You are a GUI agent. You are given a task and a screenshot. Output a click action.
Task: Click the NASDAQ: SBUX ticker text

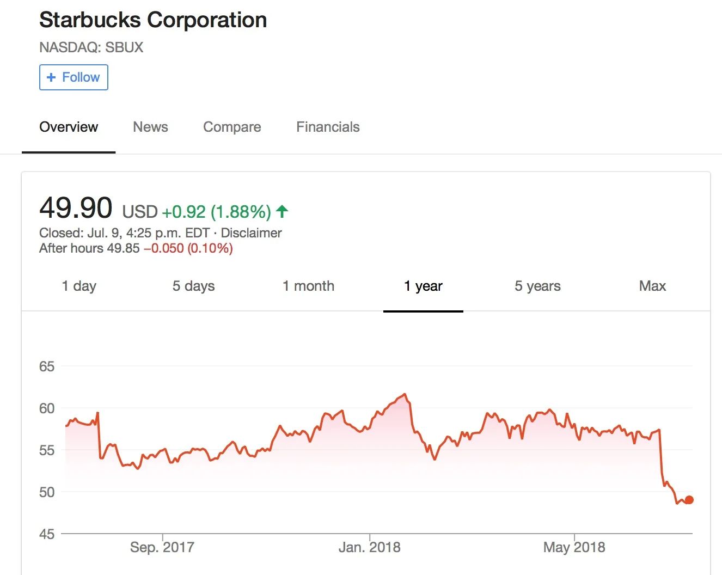point(91,47)
